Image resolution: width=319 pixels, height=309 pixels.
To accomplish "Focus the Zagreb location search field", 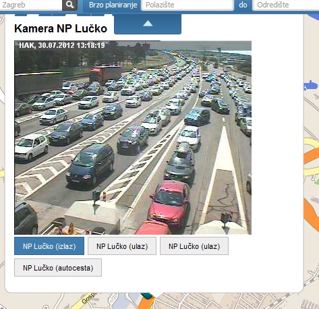I will (31, 5).
